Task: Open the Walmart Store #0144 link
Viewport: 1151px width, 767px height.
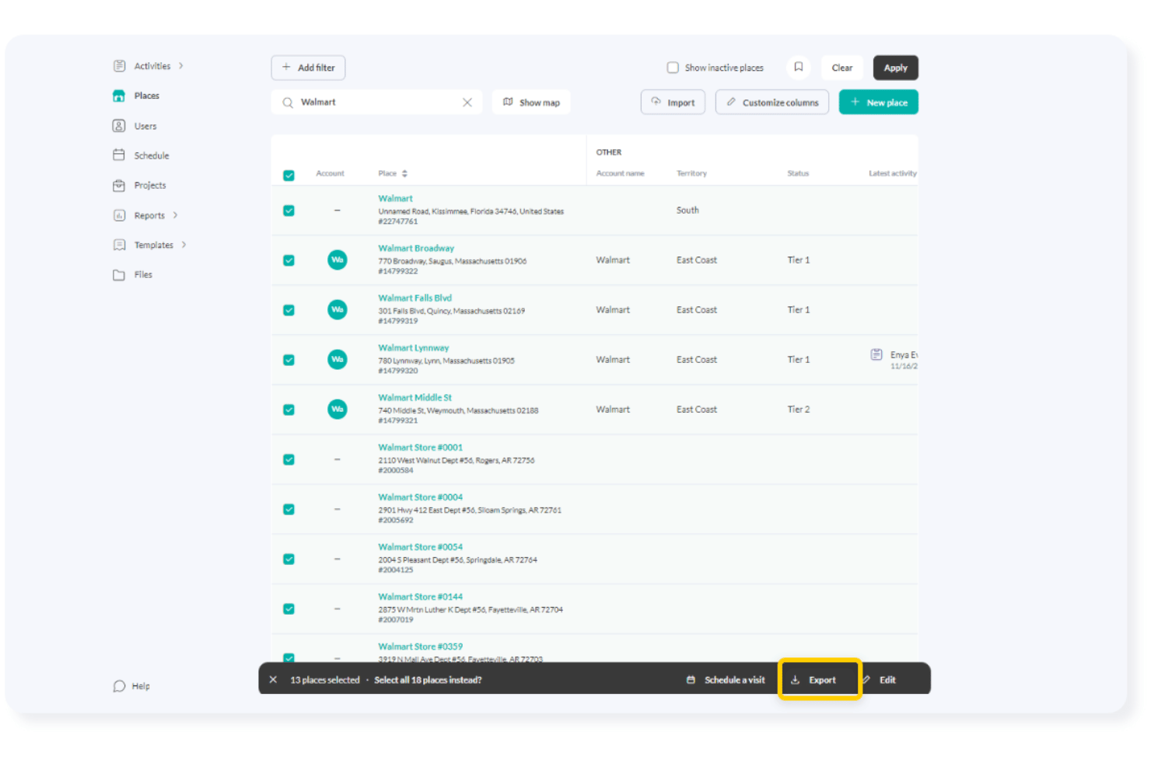Action: pos(420,597)
